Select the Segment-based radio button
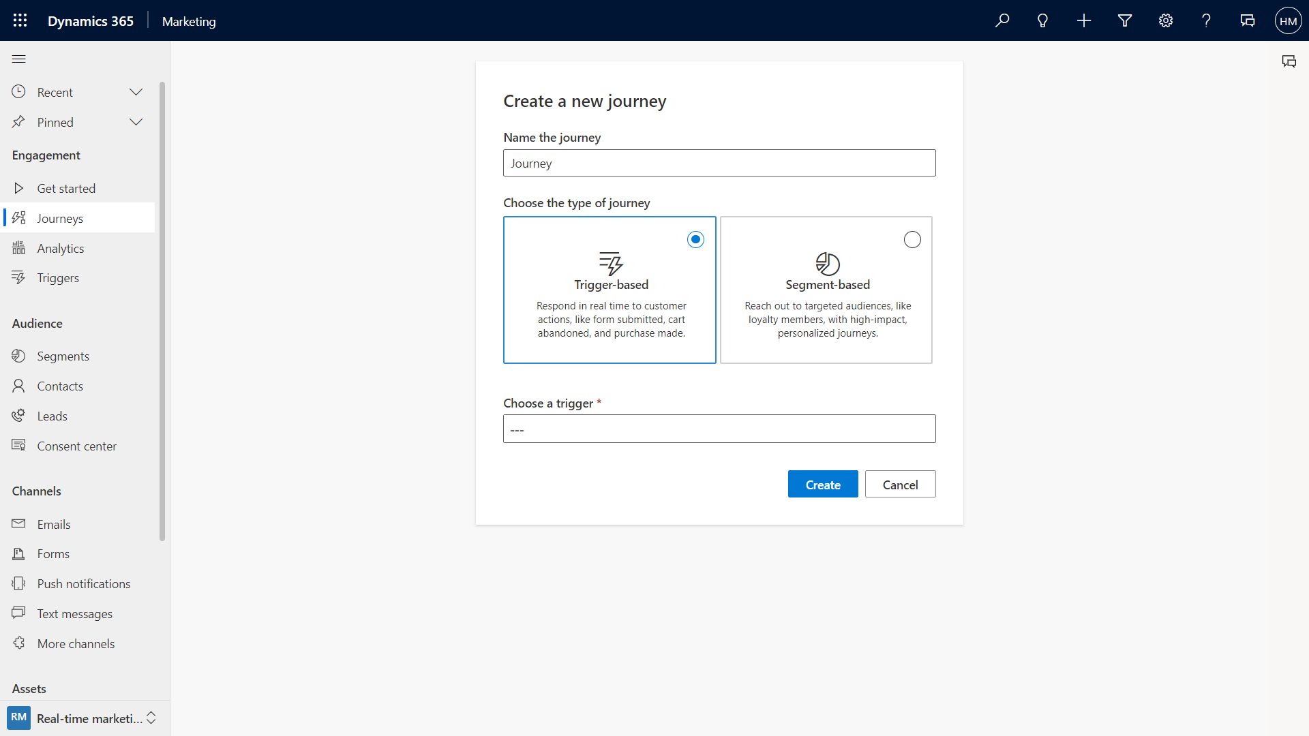Viewport: 1309px width, 736px height. pos(912,239)
